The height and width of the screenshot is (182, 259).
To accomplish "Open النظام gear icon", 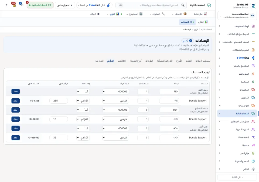I will click(253, 169).
